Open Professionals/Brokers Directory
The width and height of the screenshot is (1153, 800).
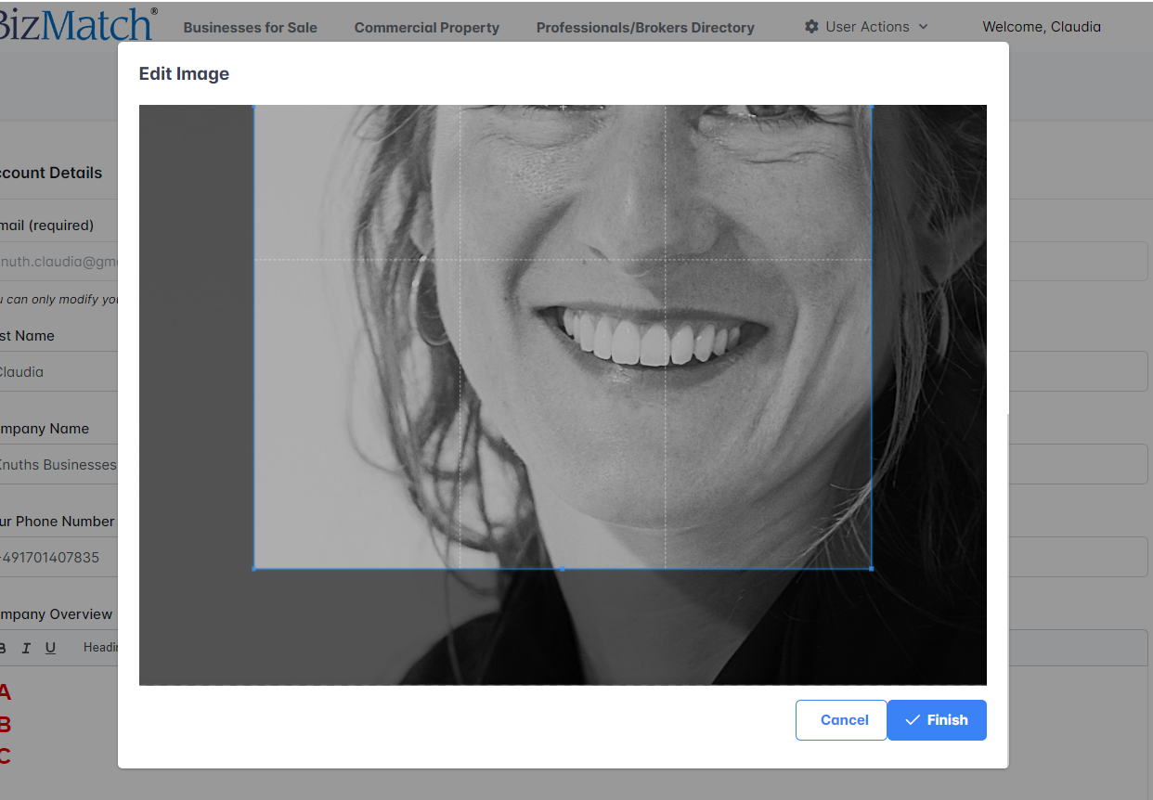point(645,28)
